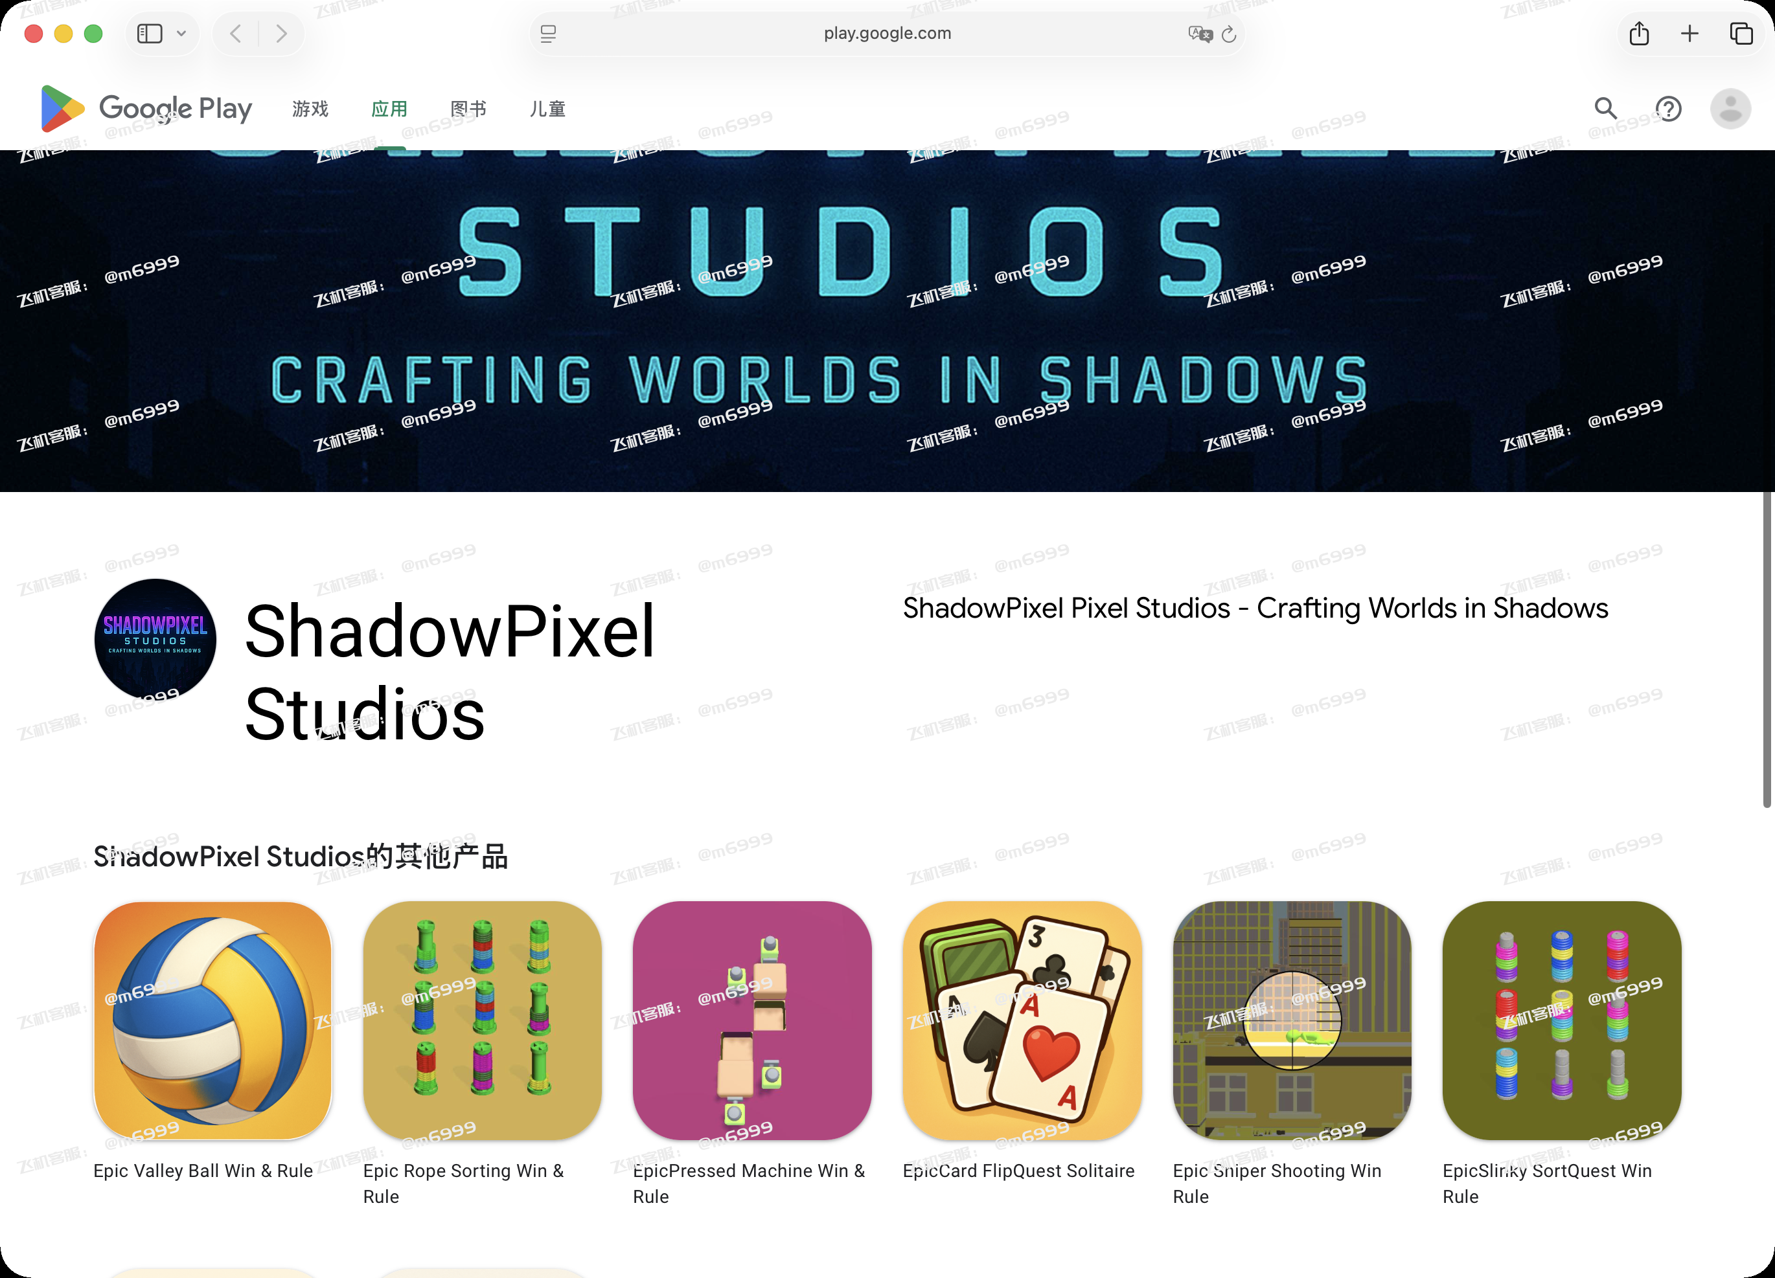Click the Epic Sniper Shooting thumbnail
The image size is (1775, 1278).
point(1291,1020)
